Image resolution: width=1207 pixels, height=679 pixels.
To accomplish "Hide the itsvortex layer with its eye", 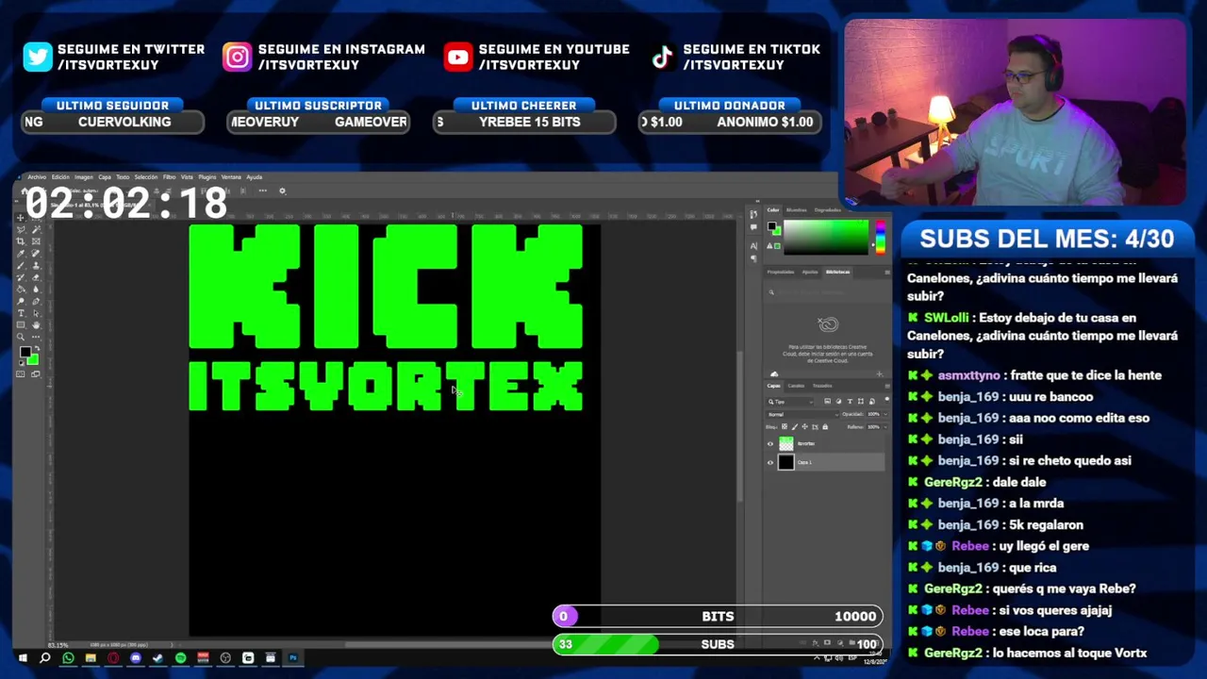I will pyautogui.click(x=770, y=443).
